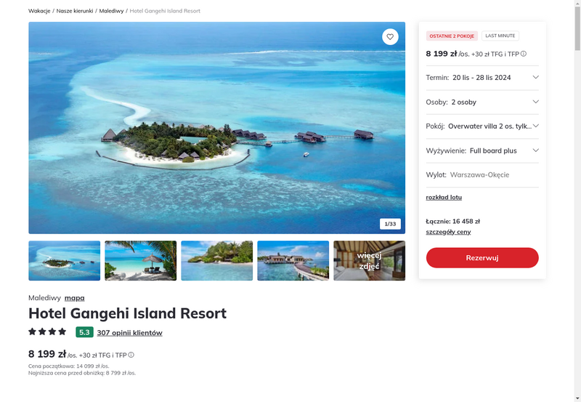
Task: Go to Wakacje breadcrumb
Action: pyautogui.click(x=39, y=11)
